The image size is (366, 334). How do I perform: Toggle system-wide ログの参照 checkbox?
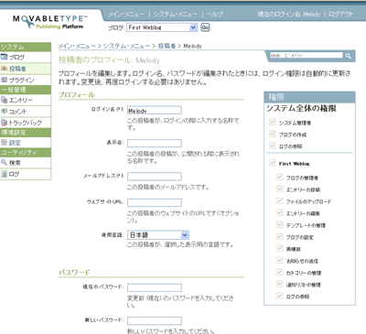point(273,145)
